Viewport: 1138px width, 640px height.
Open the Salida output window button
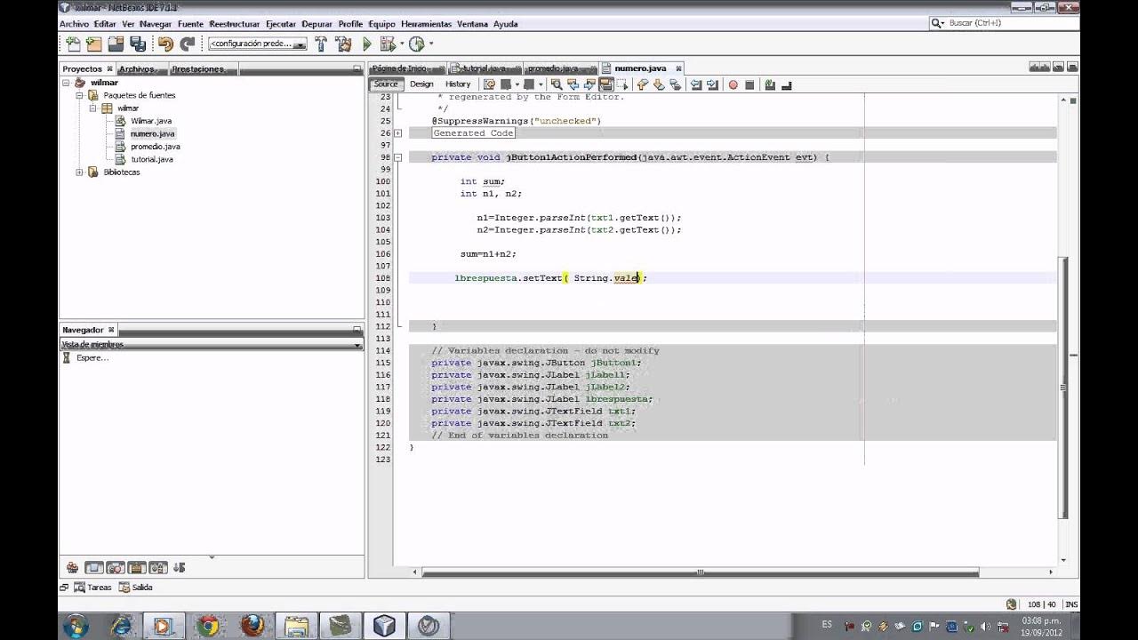click(136, 588)
